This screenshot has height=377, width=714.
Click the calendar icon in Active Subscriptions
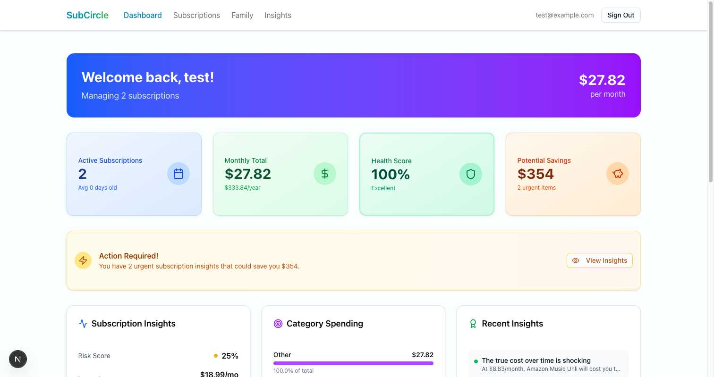[x=178, y=174]
